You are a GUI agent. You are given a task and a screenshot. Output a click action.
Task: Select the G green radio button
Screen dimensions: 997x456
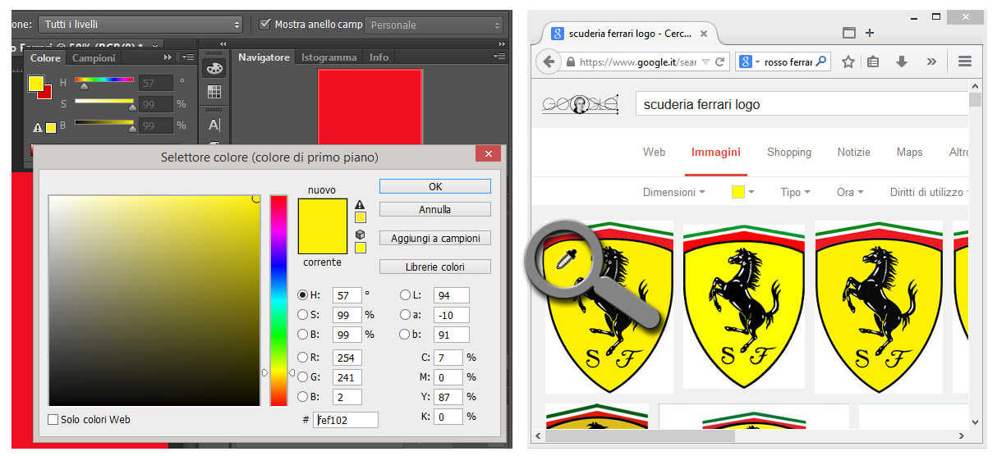click(x=302, y=377)
